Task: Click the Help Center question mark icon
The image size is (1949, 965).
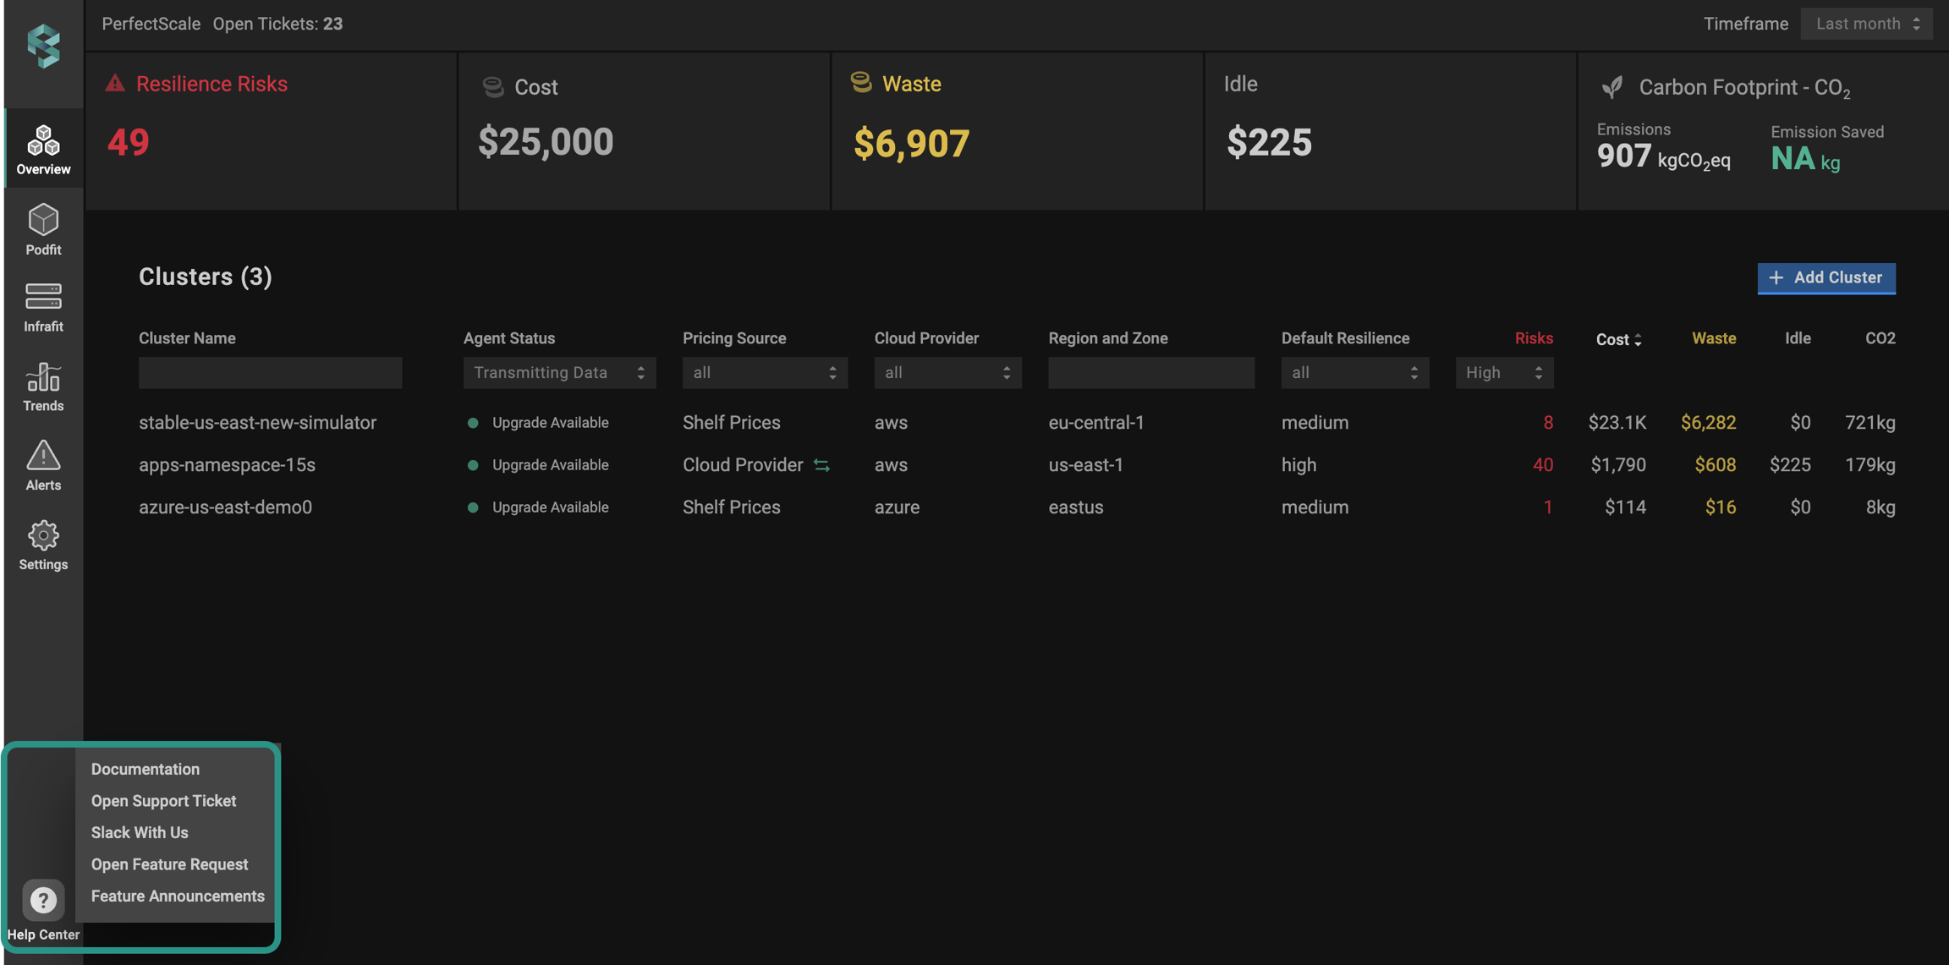Action: [43, 900]
